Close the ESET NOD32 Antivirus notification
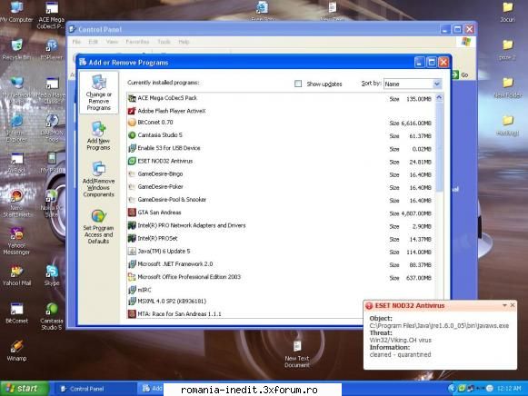Screen dimensions: 528x396 click(513, 305)
